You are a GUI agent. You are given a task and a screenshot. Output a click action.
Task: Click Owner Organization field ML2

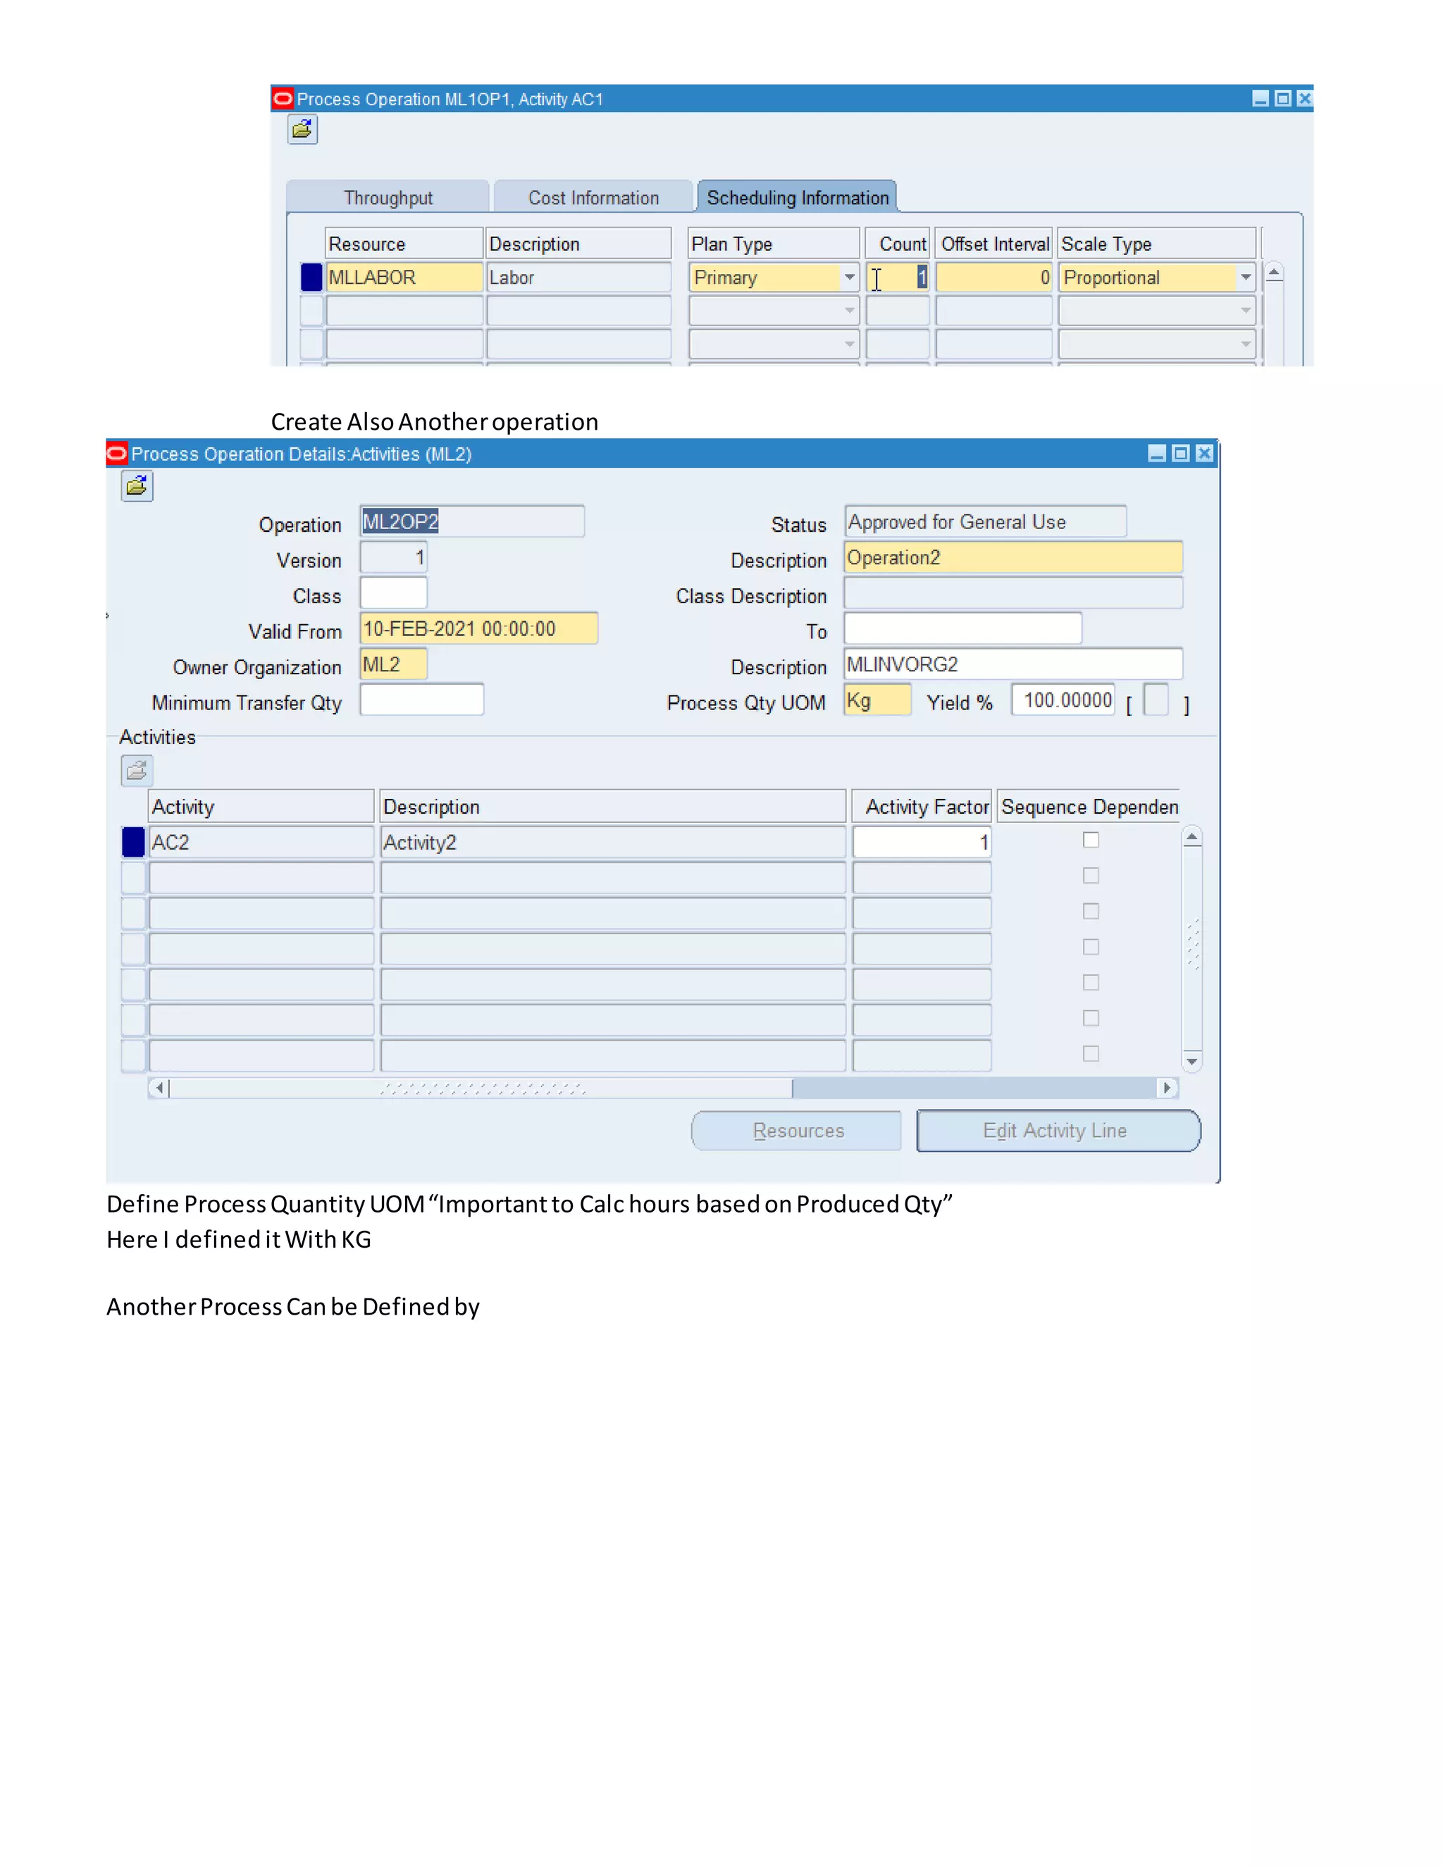(x=393, y=664)
